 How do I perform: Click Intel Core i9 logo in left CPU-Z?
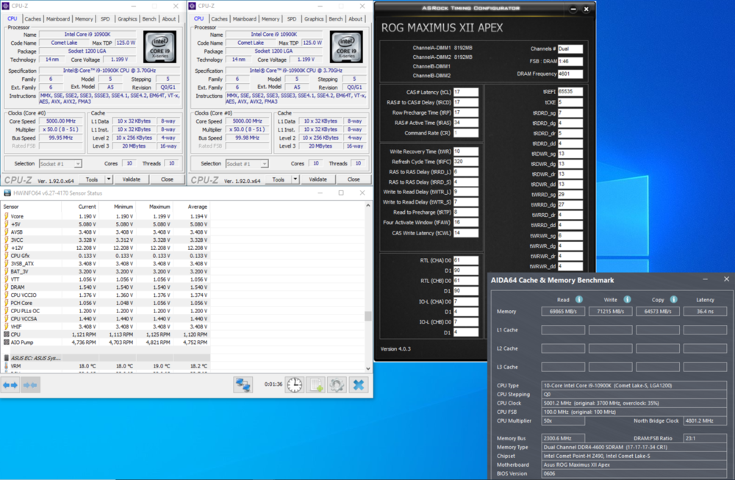159,47
